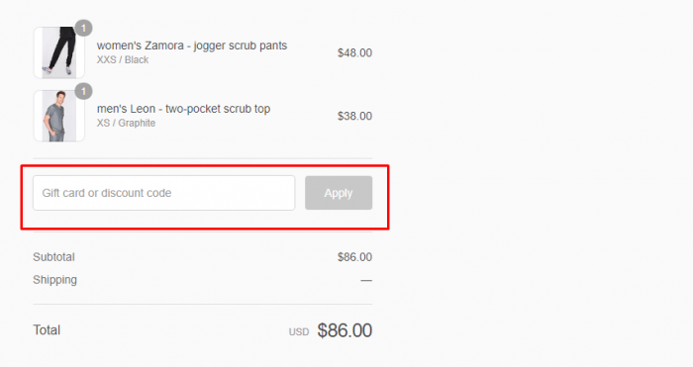Click the shipping dash placeholder value
The width and height of the screenshot is (693, 367).
[x=366, y=280]
